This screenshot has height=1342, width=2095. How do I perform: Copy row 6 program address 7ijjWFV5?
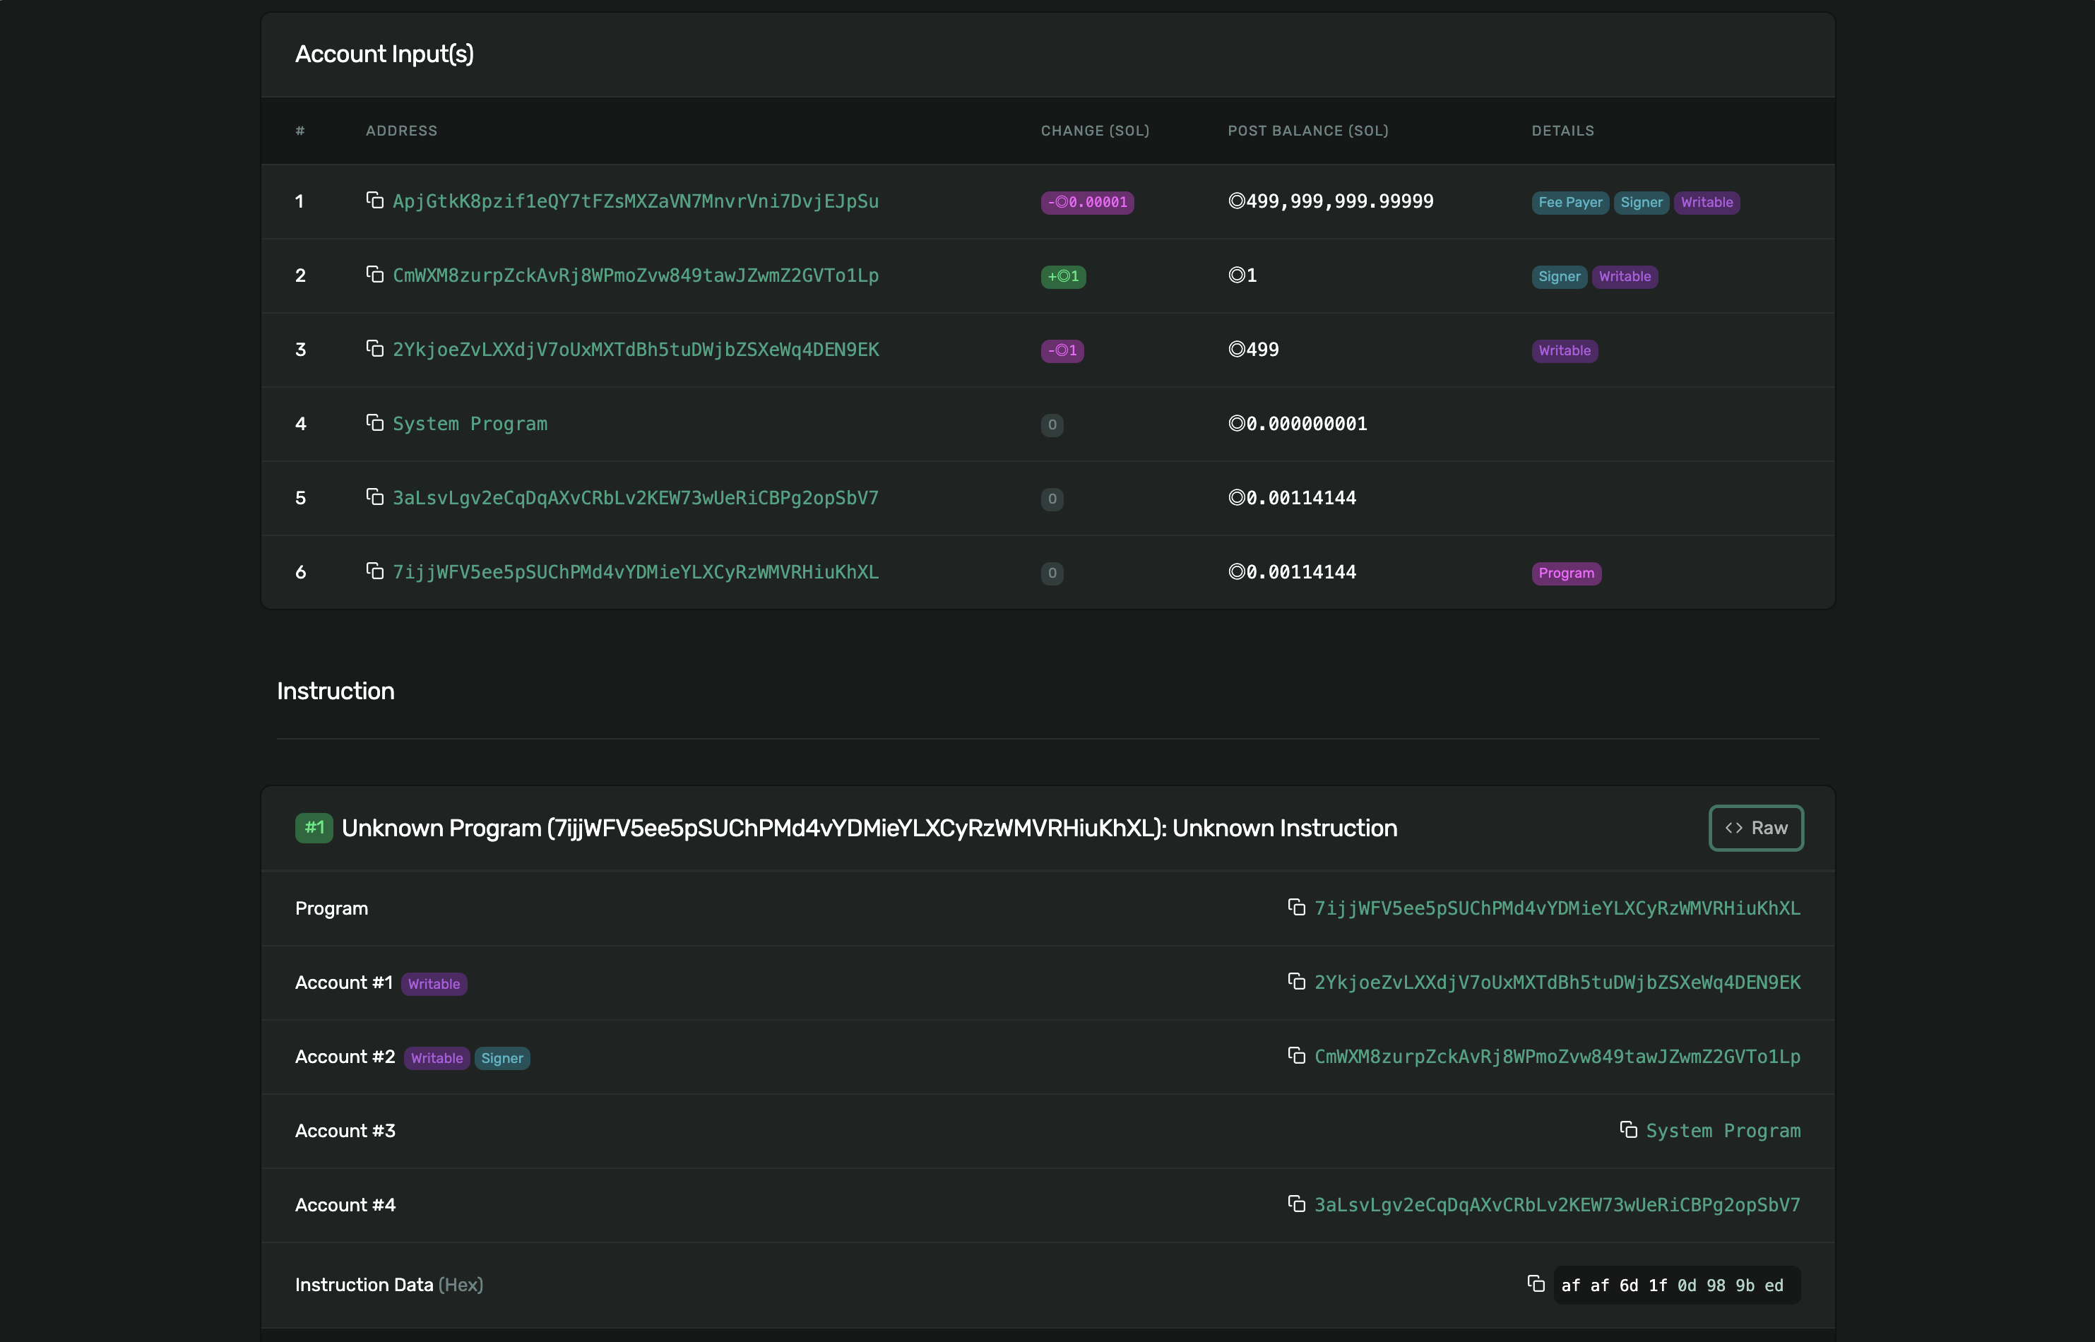(x=375, y=571)
